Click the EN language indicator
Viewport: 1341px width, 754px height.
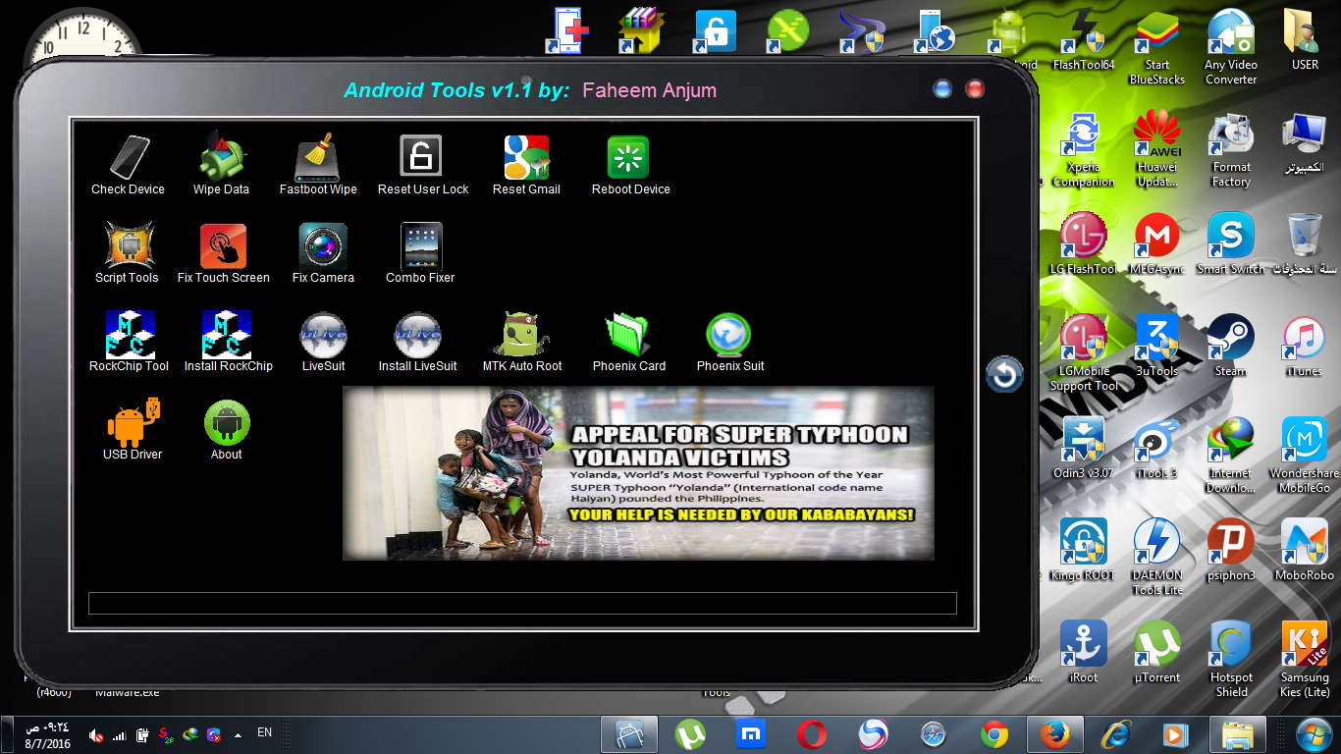tap(264, 732)
